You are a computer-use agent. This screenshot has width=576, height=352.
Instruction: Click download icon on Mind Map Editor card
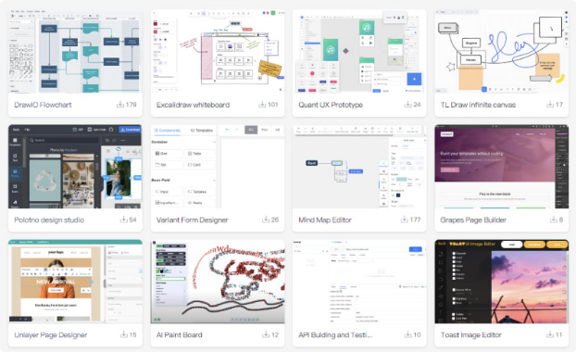[404, 220]
